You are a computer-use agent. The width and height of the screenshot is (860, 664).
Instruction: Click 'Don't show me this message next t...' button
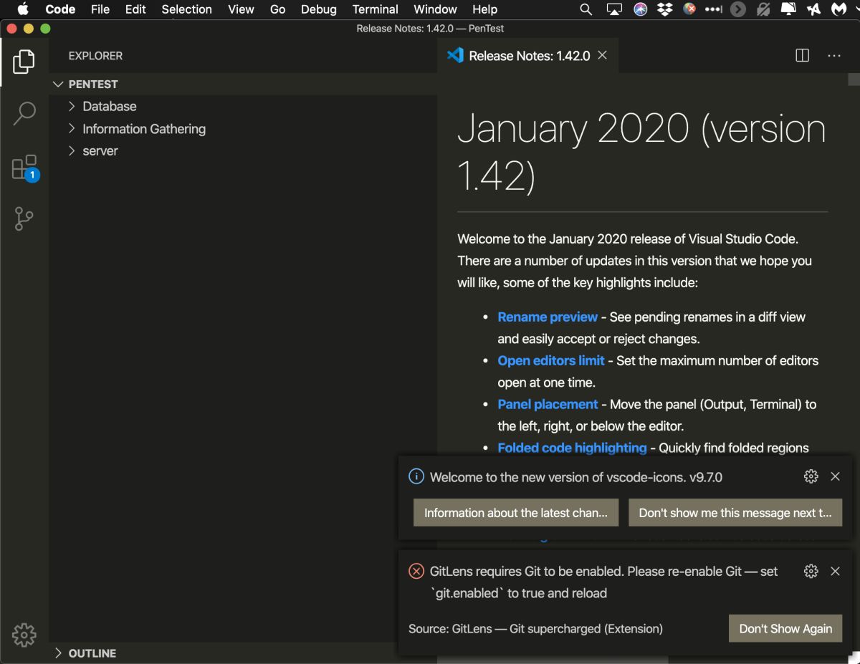pos(735,513)
